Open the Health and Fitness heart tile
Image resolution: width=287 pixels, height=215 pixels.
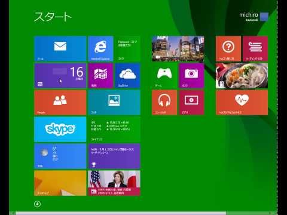(242, 102)
